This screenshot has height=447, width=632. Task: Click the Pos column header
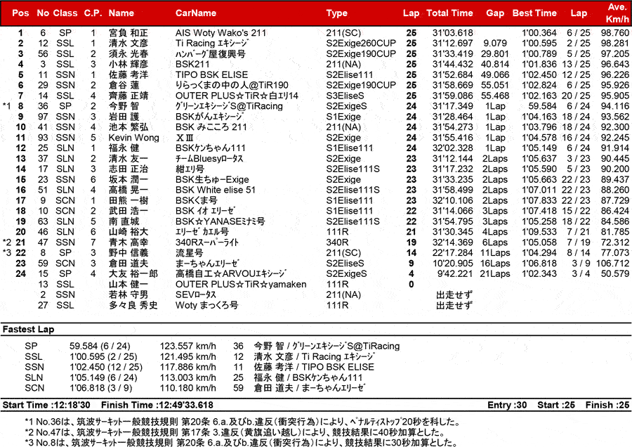pyautogui.click(x=20, y=13)
